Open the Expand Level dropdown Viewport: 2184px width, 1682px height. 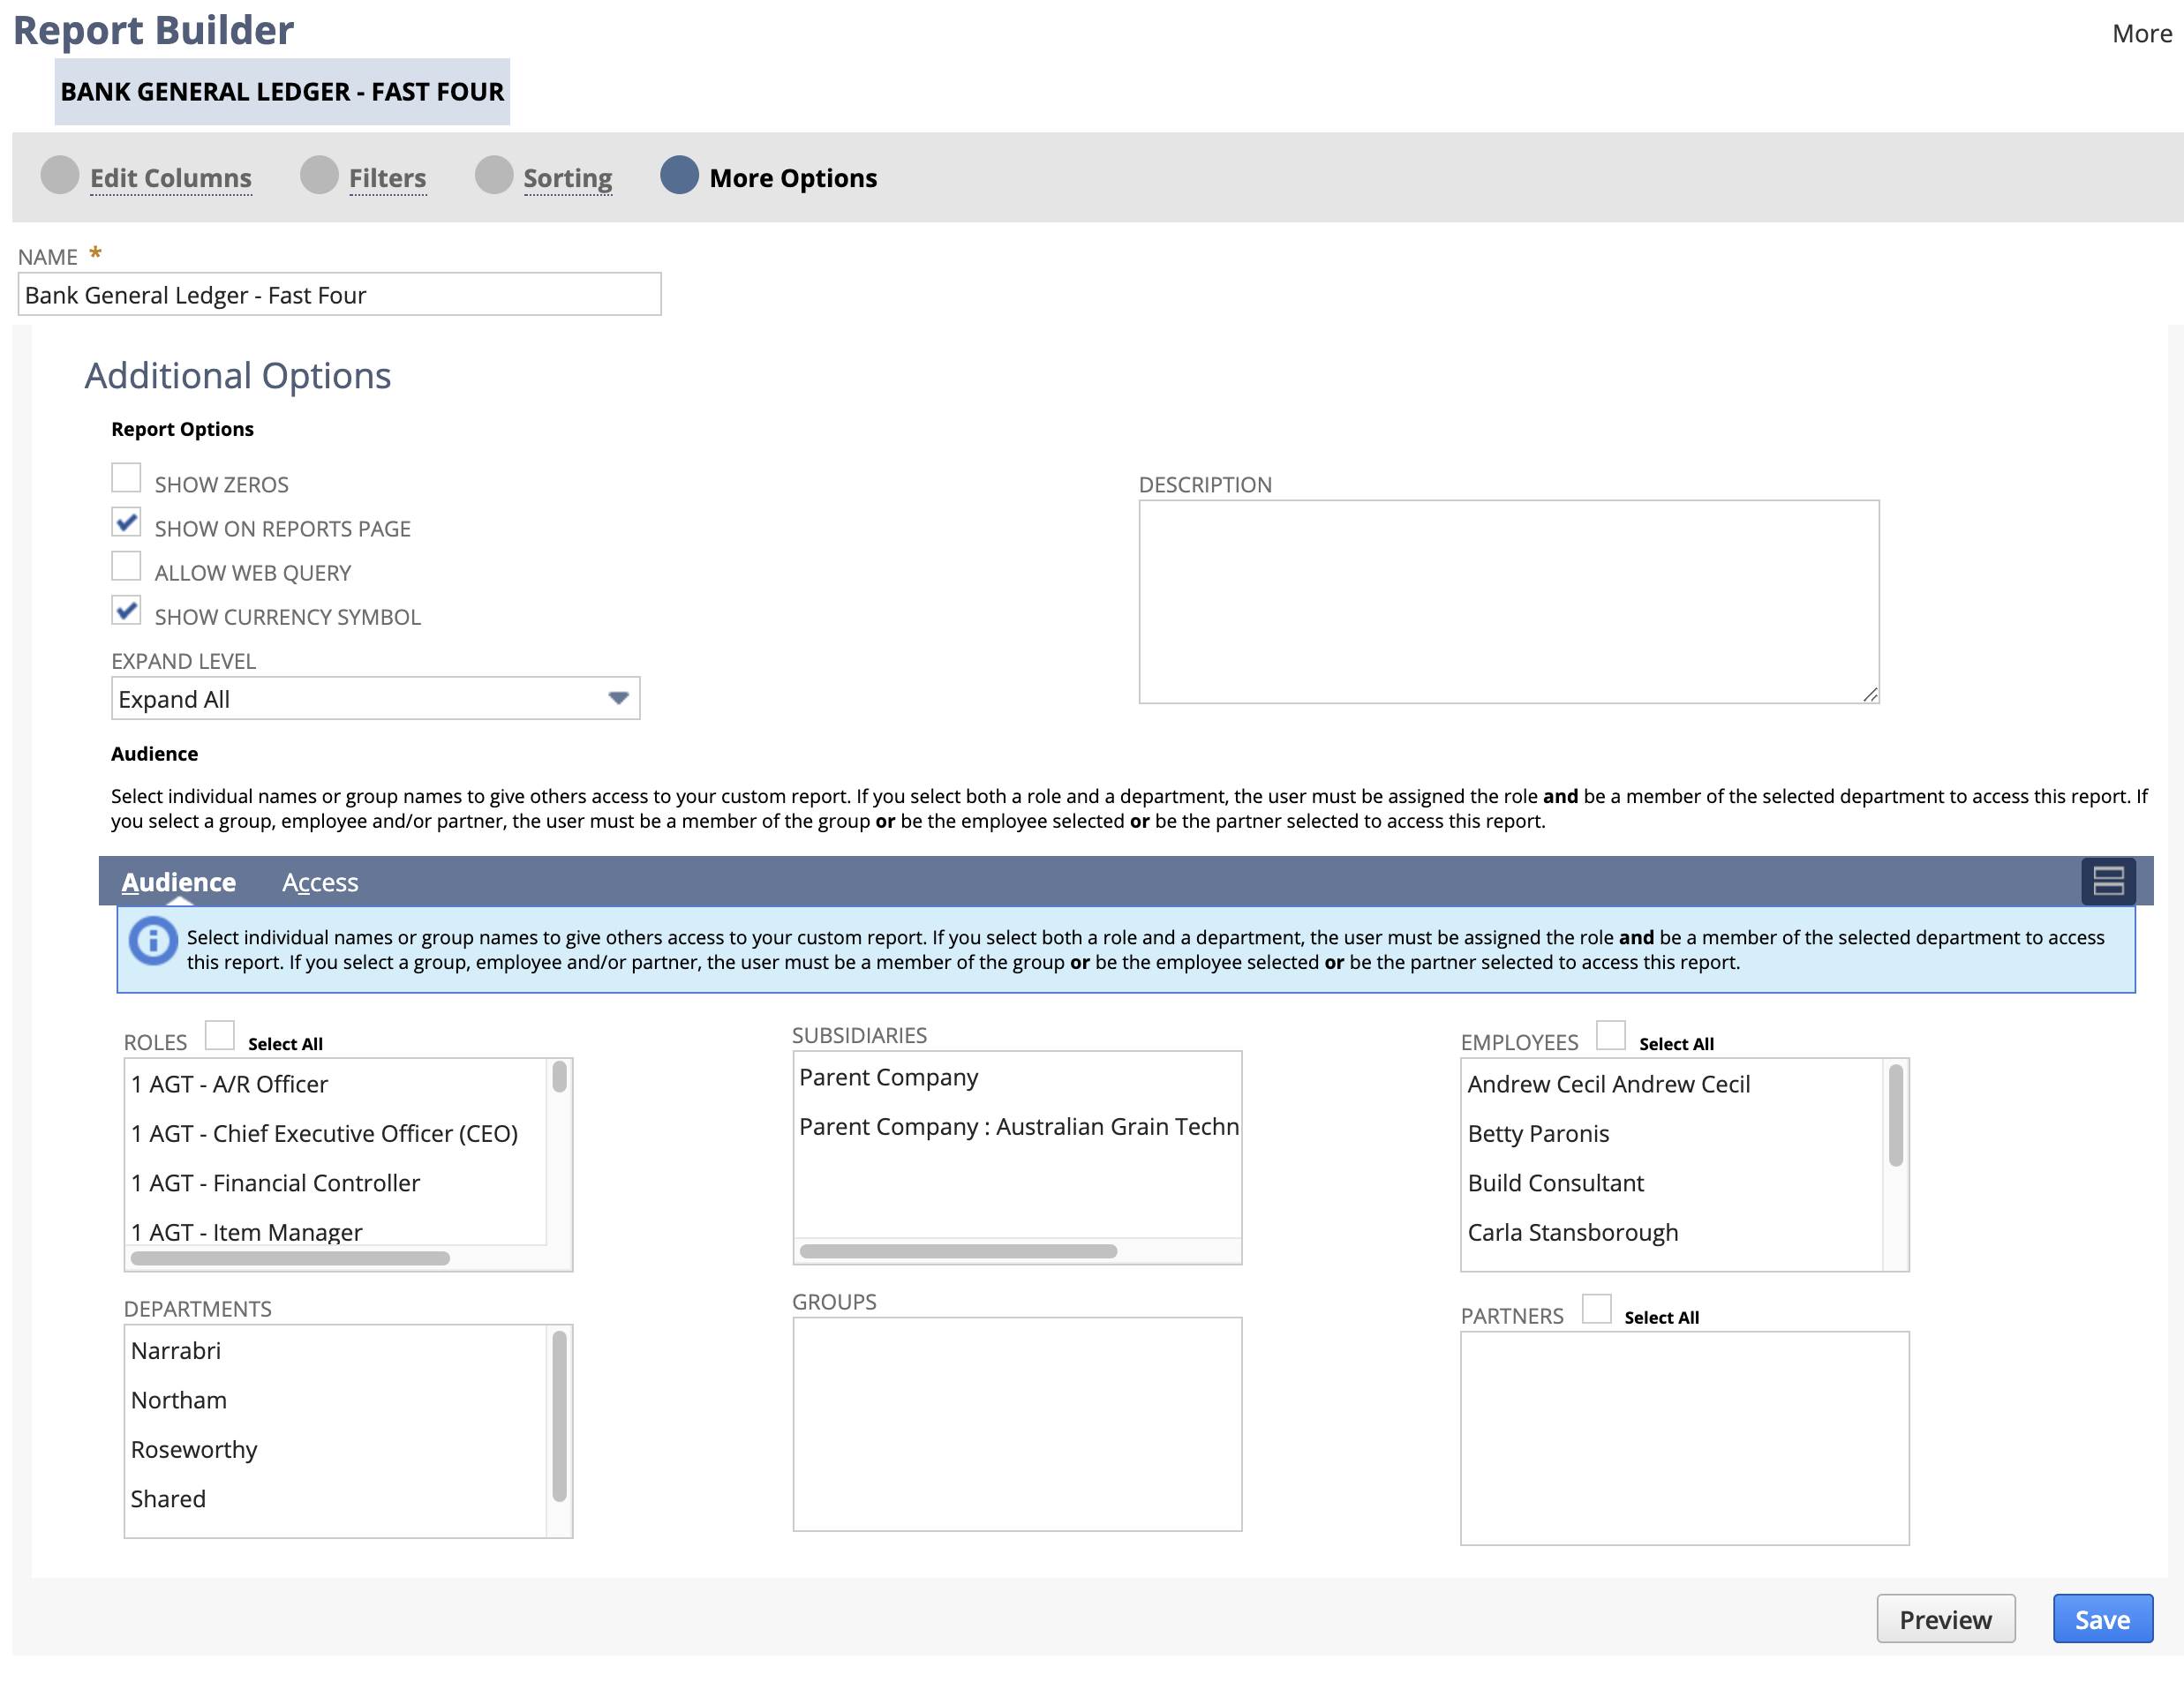click(x=617, y=697)
